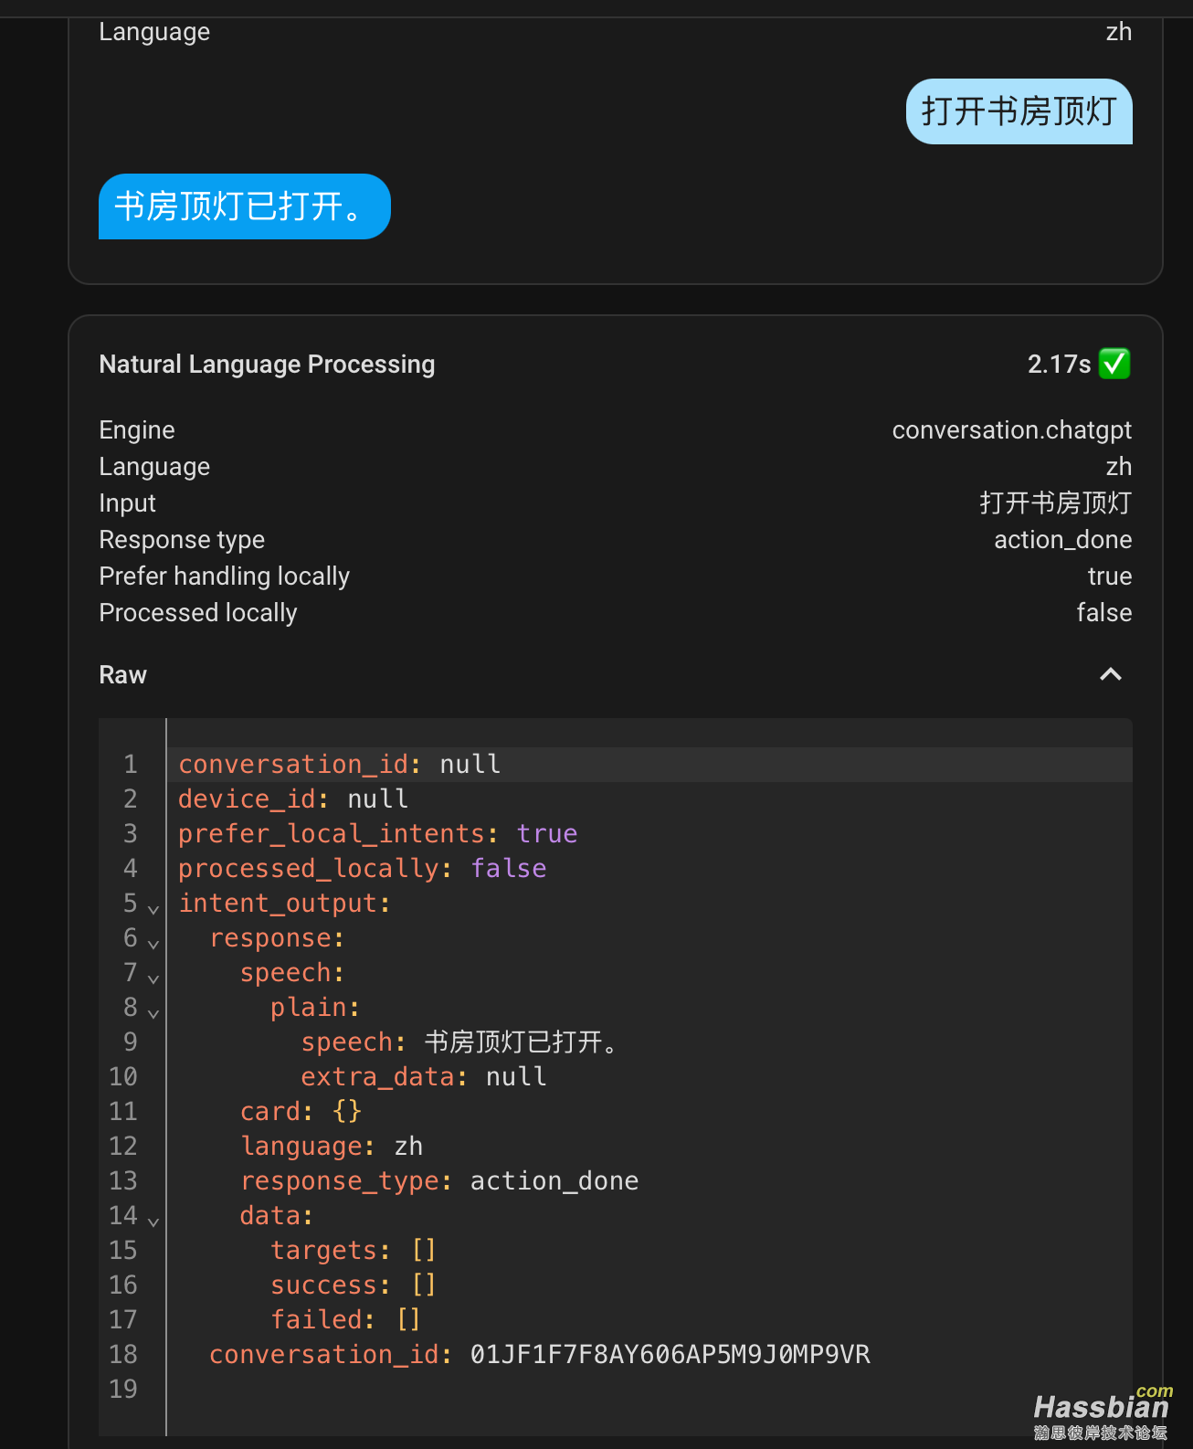Click the Processed locally false value
This screenshot has width=1193, height=1449.
pos(1104,612)
